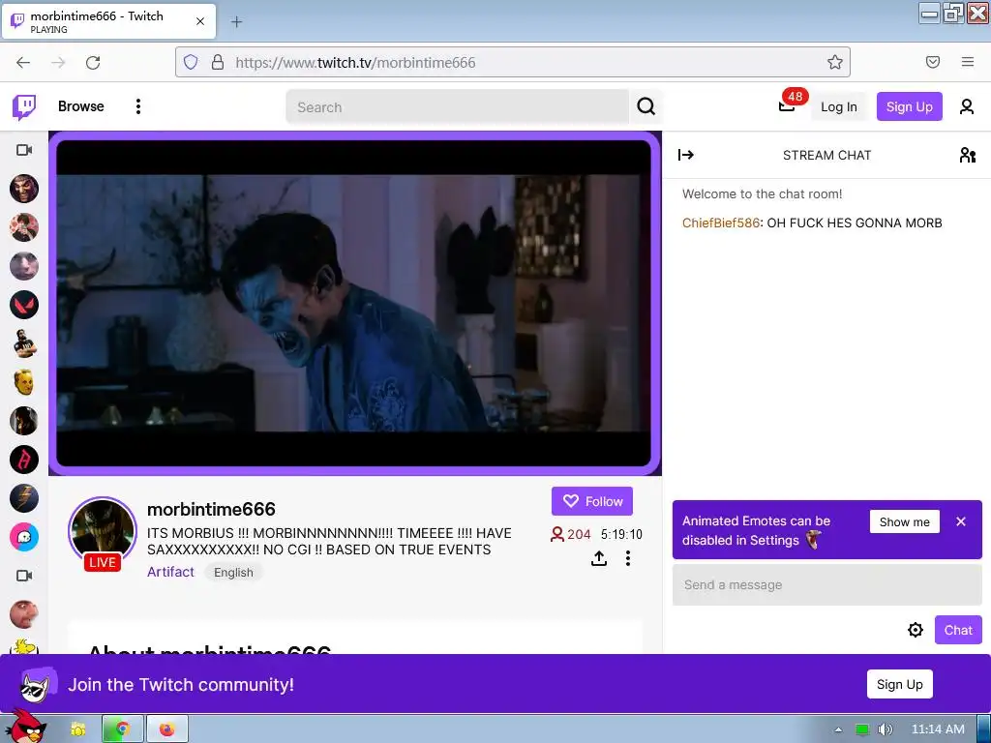Bookmark the page with star icon
991x743 pixels.
[x=835, y=62]
